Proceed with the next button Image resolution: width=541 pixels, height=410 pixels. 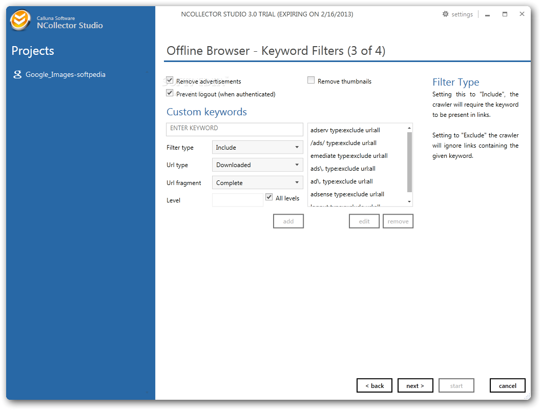point(415,385)
